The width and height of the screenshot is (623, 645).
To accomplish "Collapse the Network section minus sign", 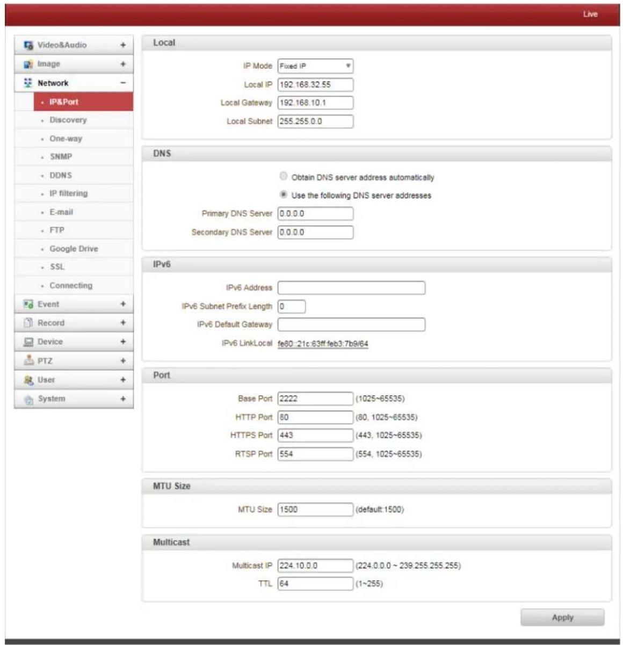I will coord(123,83).
